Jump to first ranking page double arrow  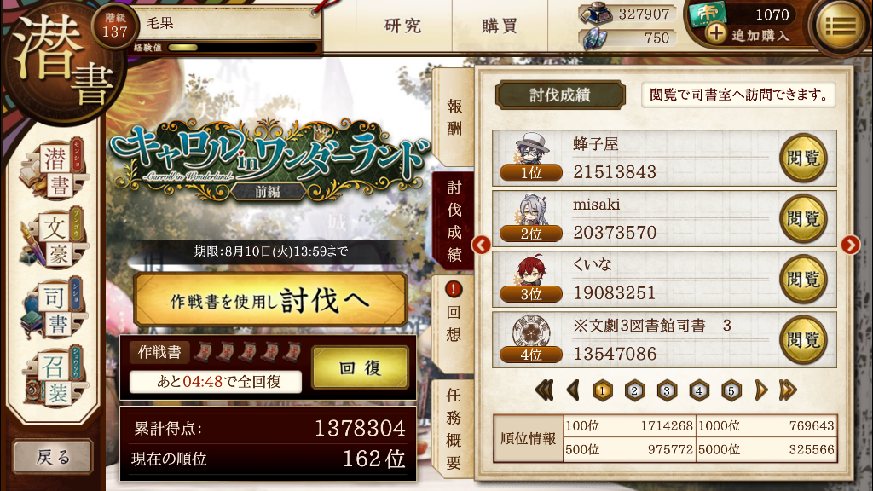[544, 390]
